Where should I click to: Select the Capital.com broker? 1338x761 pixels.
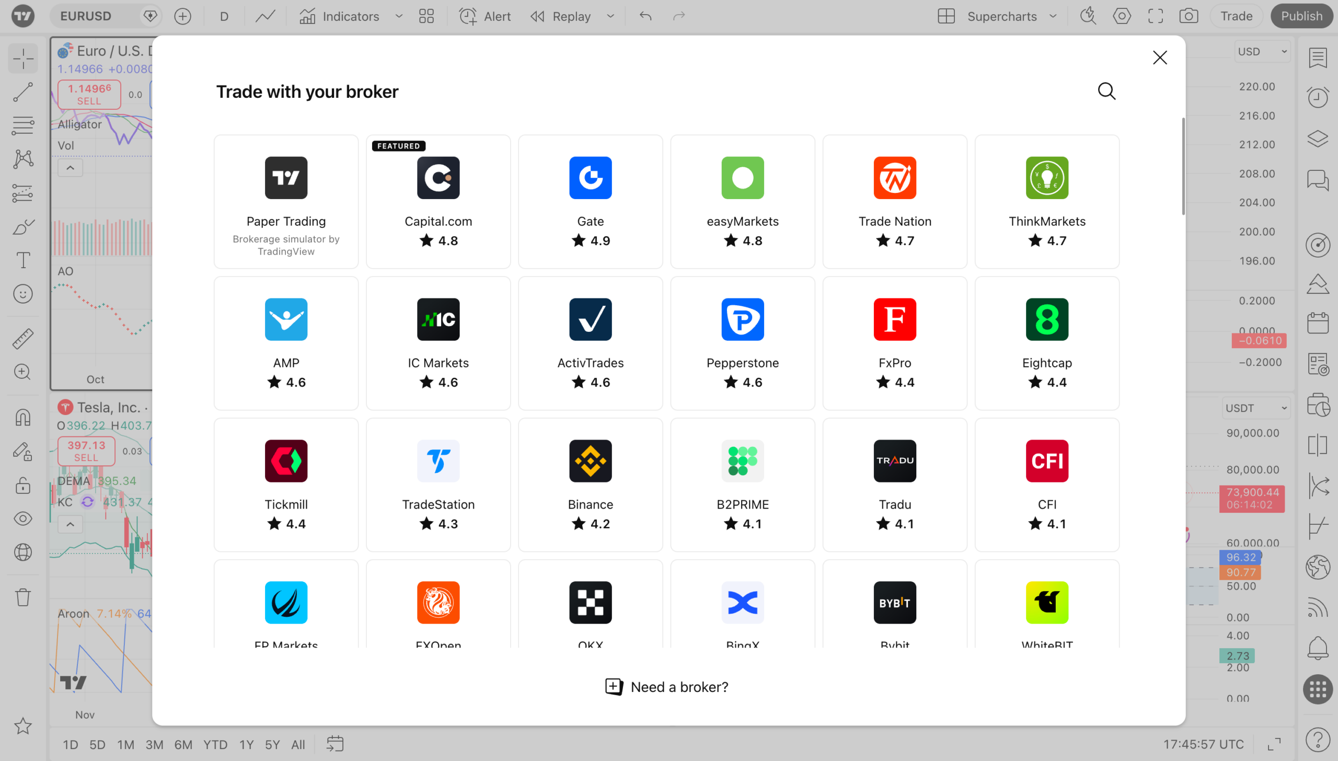coord(438,201)
